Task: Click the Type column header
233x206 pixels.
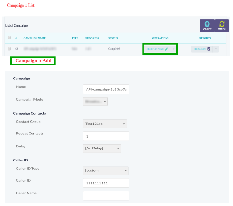Action: pos(75,38)
